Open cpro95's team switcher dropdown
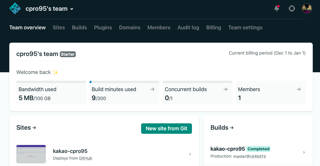The image size is (320, 166). click(49, 9)
